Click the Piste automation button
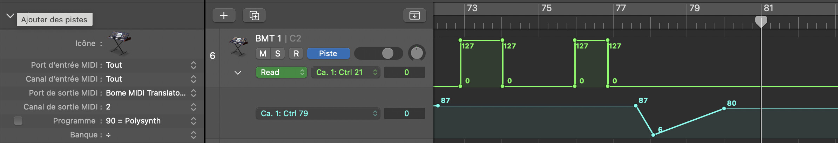The width and height of the screenshot is (838, 143). coord(328,53)
